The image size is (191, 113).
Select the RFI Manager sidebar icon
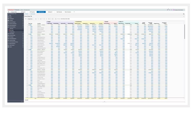click(x=8, y=37)
